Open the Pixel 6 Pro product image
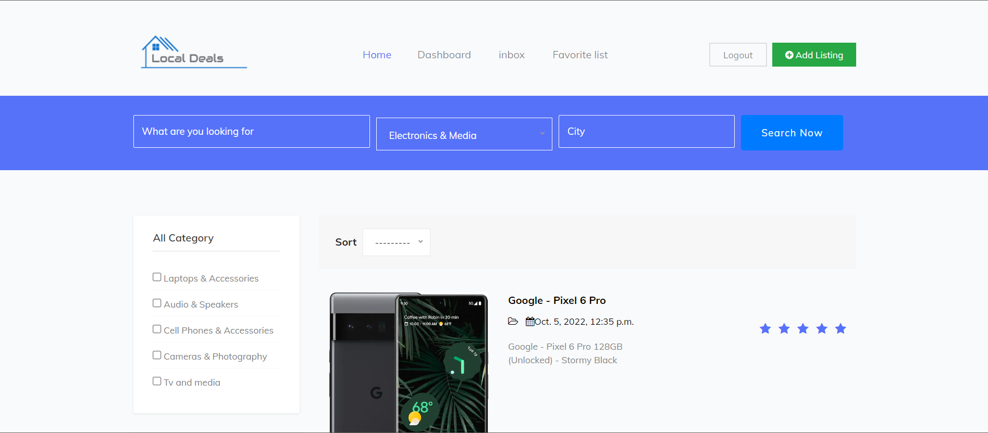 409,363
